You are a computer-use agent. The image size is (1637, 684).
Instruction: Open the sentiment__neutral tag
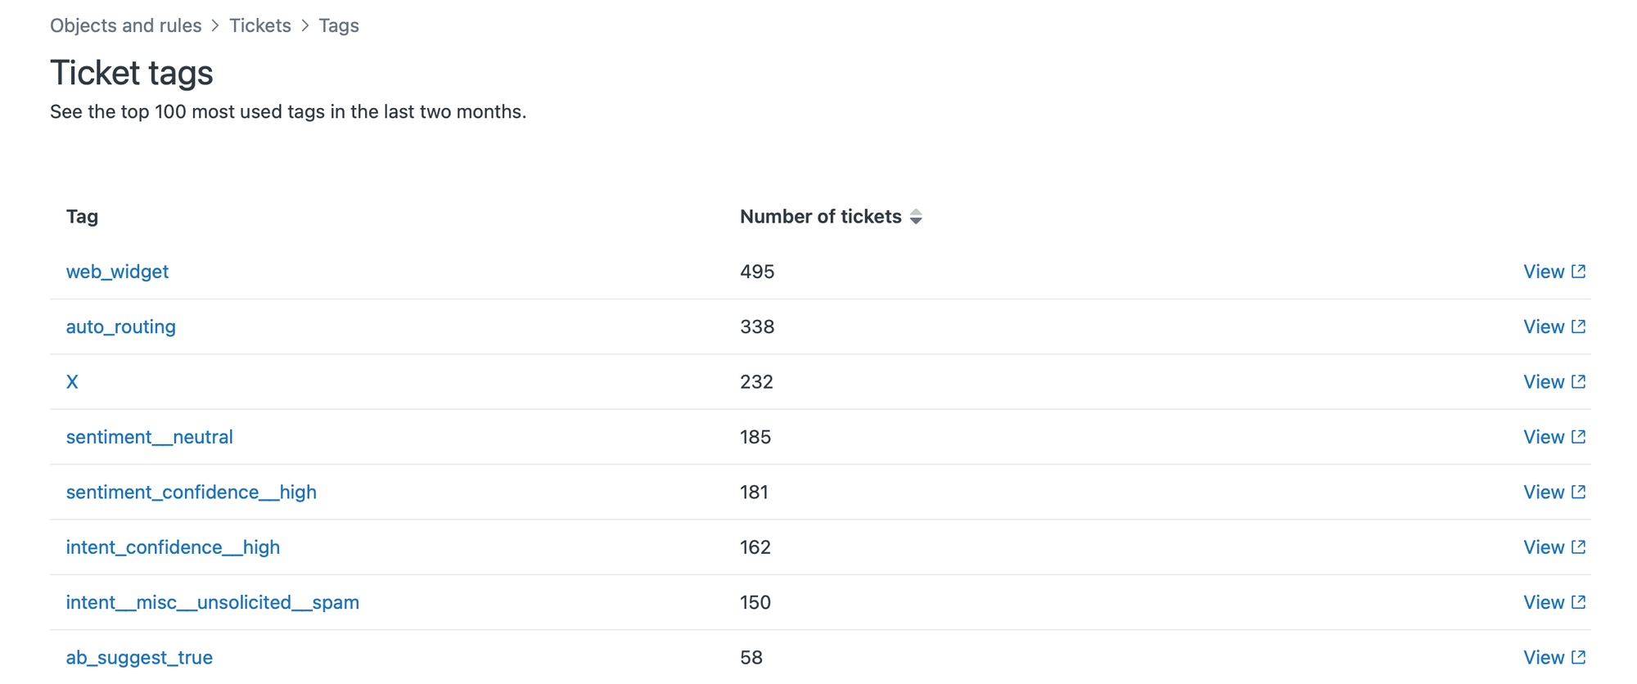pyautogui.click(x=149, y=437)
